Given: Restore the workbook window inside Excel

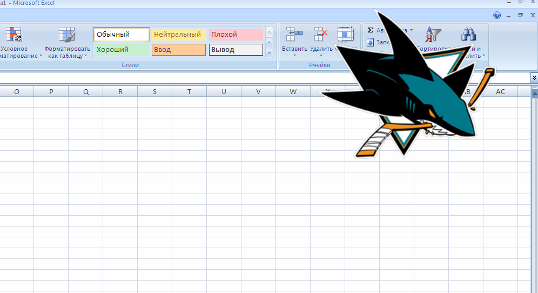Looking at the screenshot, I should pos(521,15).
